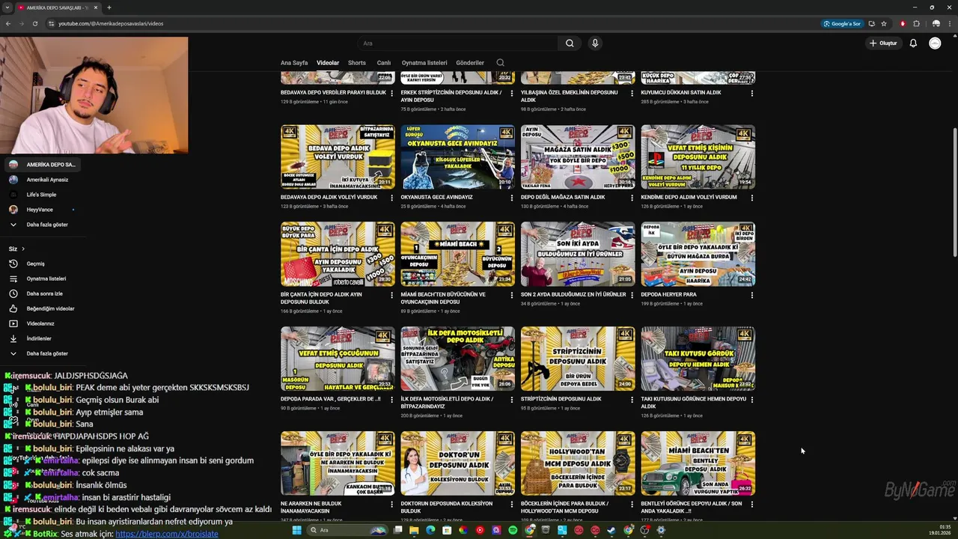Open the Canlı channel tab
The height and width of the screenshot is (539, 958).
click(384, 63)
